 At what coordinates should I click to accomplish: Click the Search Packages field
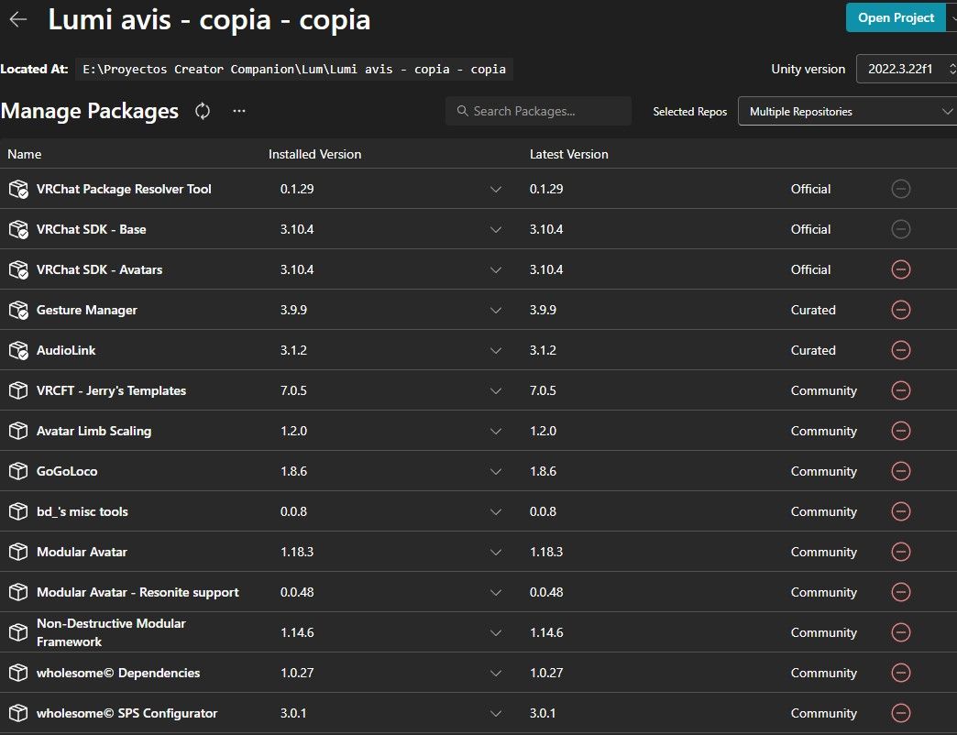pyautogui.click(x=538, y=111)
